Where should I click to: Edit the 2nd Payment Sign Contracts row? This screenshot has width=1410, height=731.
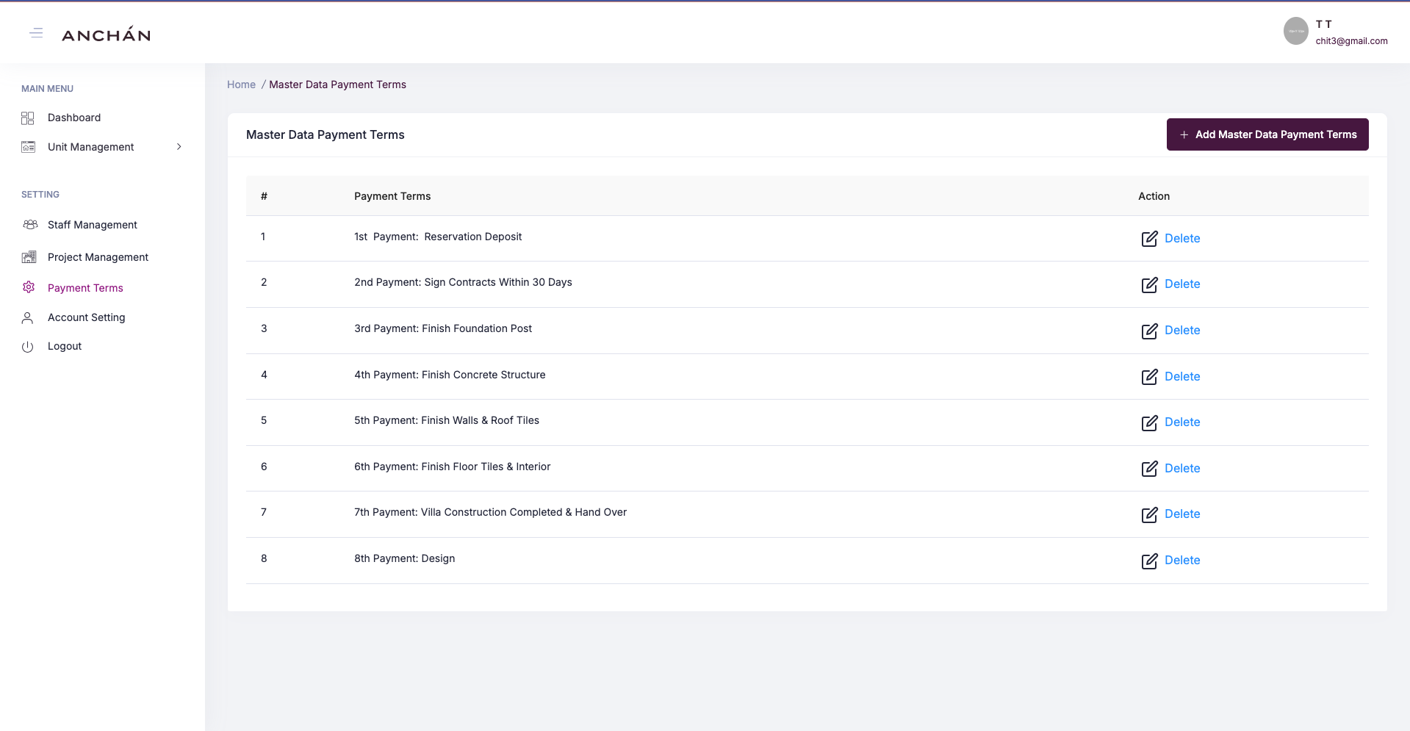pos(1149,284)
